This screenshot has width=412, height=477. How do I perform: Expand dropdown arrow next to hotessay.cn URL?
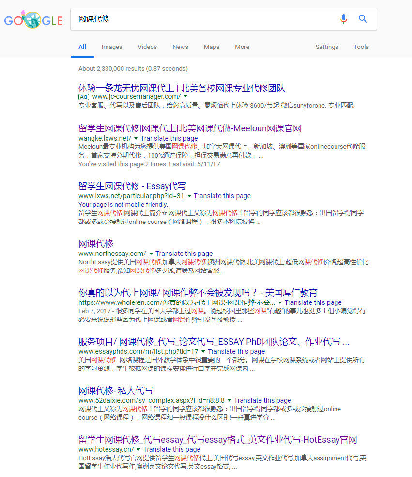(x=138, y=449)
